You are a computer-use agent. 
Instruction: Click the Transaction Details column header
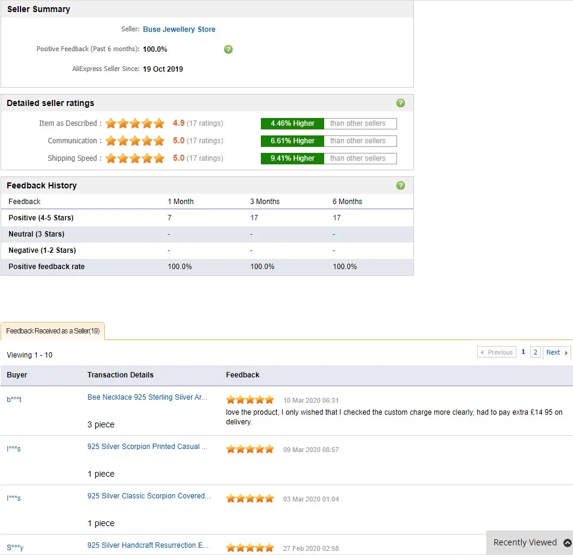click(121, 375)
